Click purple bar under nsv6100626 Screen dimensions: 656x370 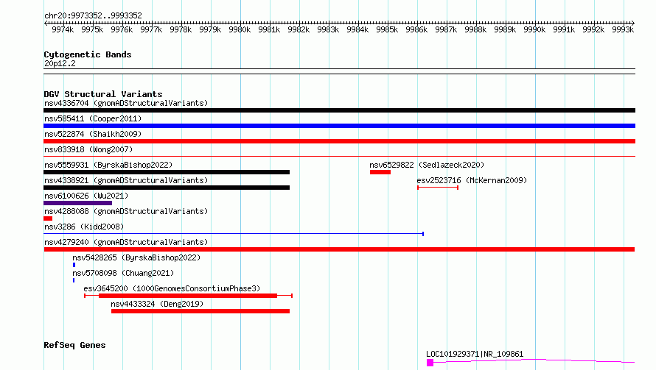pos(78,203)
